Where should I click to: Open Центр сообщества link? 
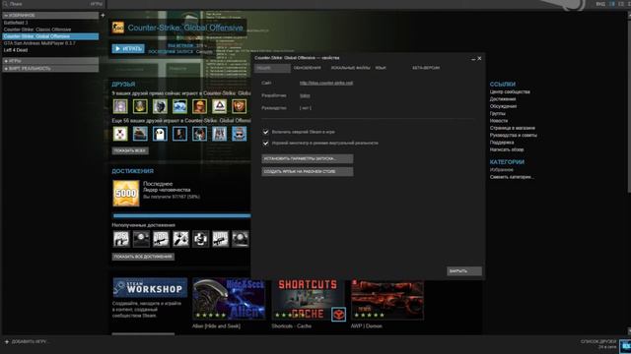tap(510, 91)
